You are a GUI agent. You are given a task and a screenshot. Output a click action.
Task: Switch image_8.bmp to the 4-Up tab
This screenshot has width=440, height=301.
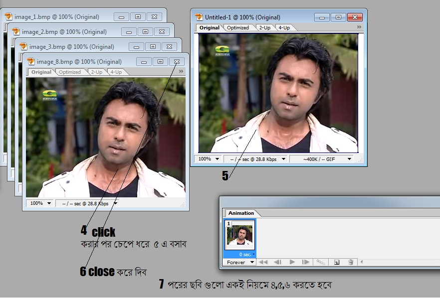click(x=116, y=72)
